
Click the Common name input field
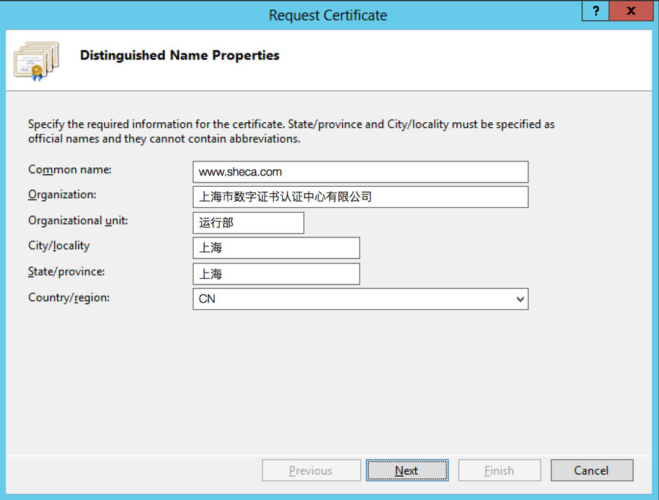pos(360,172)
